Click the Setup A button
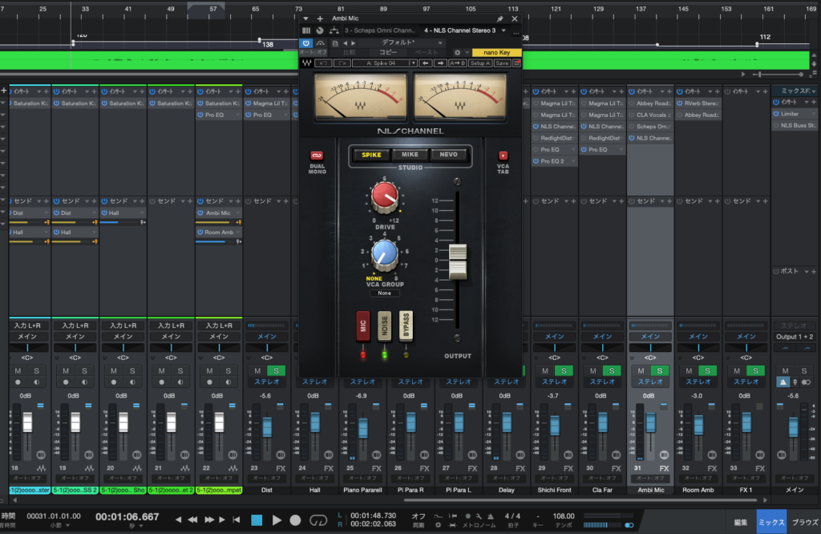Viewport: 821px width, 534px height. click(479, 63)
